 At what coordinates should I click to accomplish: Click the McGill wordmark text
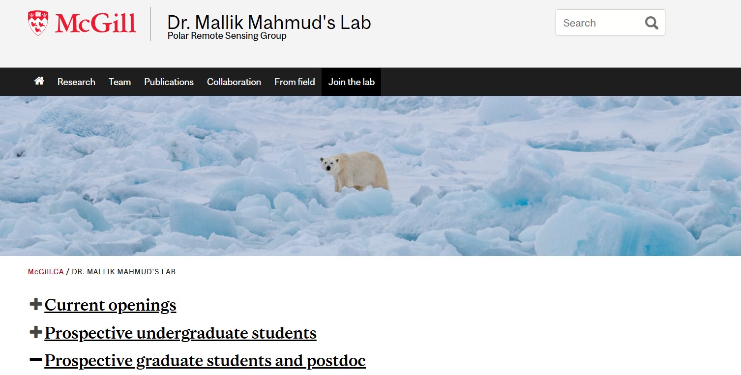click(x=95, y=23)
